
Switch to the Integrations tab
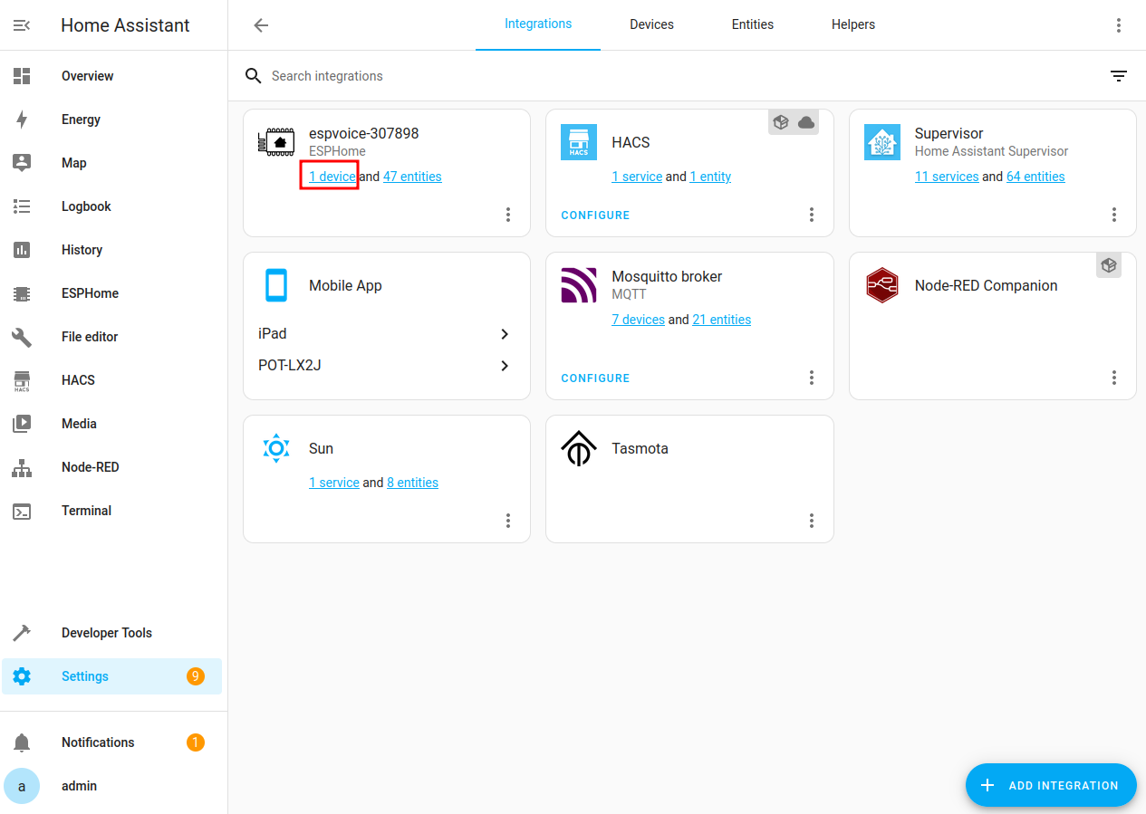point(538,24)
